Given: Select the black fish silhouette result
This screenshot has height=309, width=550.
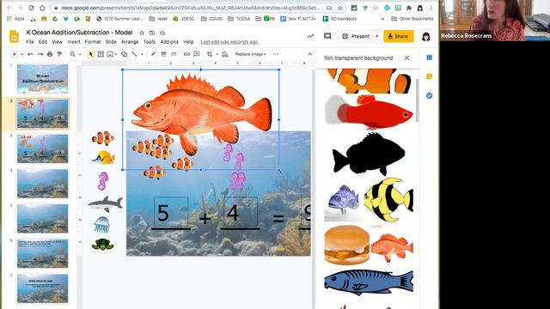Looking at the screenshot, I should tap(369, 154).
